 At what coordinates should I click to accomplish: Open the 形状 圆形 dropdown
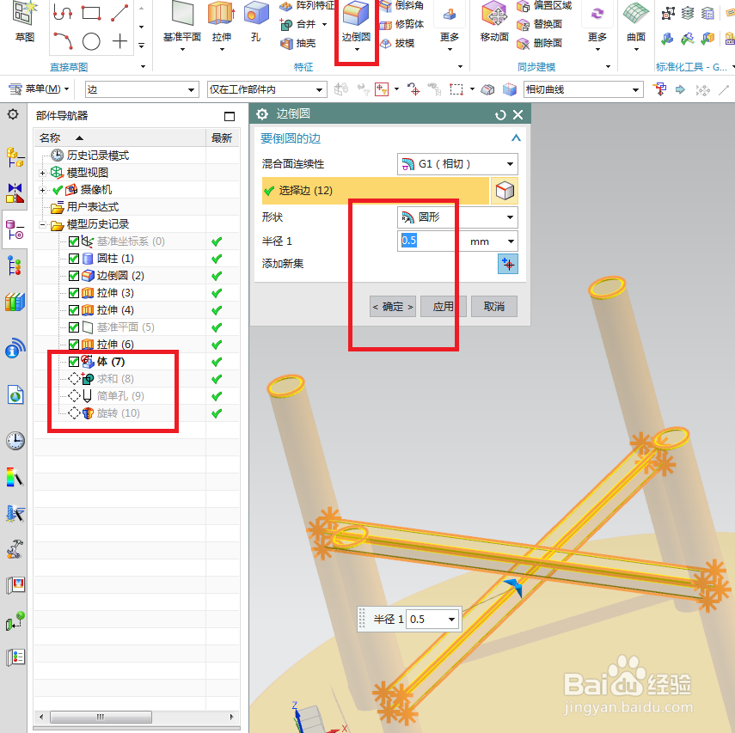point(457,217)
